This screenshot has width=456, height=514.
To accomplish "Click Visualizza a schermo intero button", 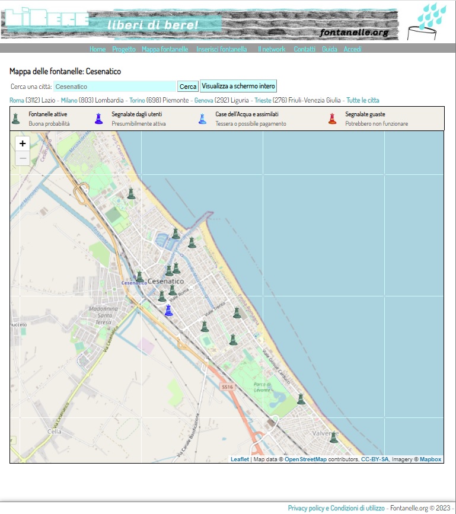I will pyautogui.click(x=238, y=86).
